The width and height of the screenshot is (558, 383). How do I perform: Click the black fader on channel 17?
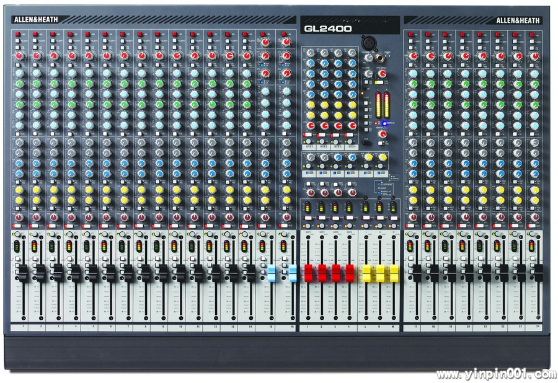click(417, 273)
